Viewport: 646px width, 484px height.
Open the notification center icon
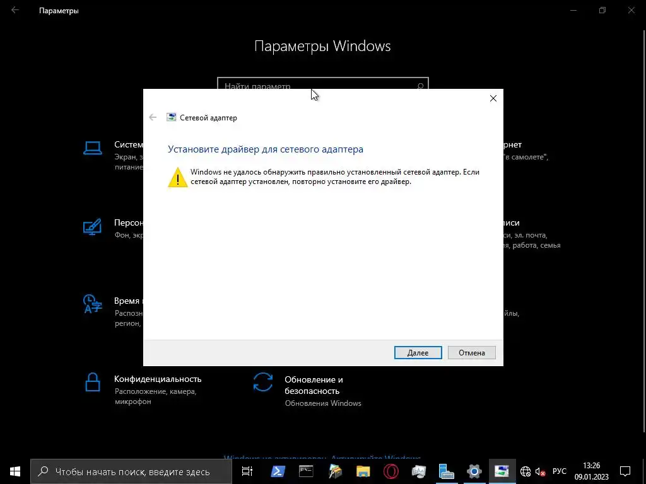[x=625, y=471]
